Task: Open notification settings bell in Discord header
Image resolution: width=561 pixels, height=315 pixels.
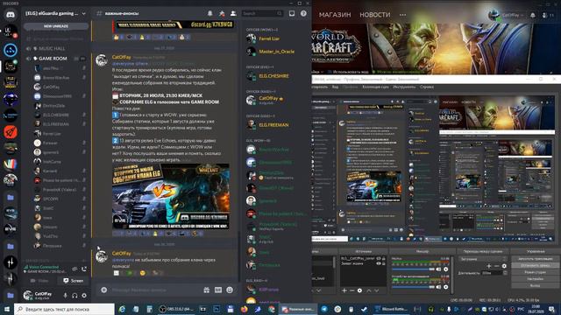Action: 210,14
